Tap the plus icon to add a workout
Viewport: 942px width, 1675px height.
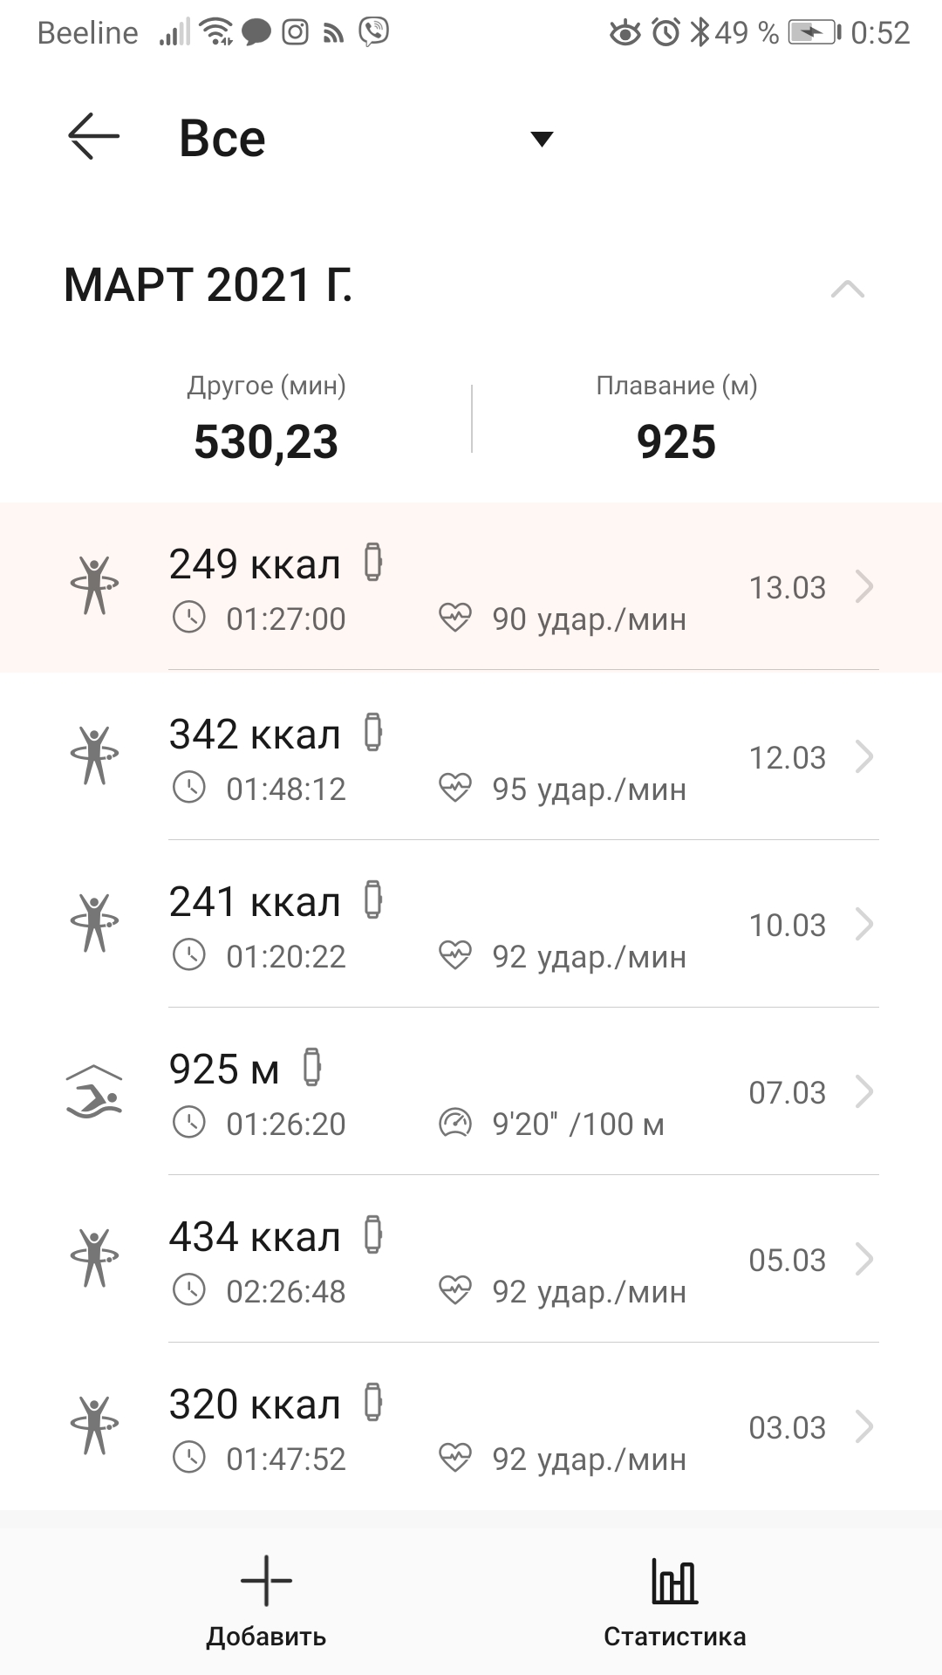click(x=266, y=1580)
